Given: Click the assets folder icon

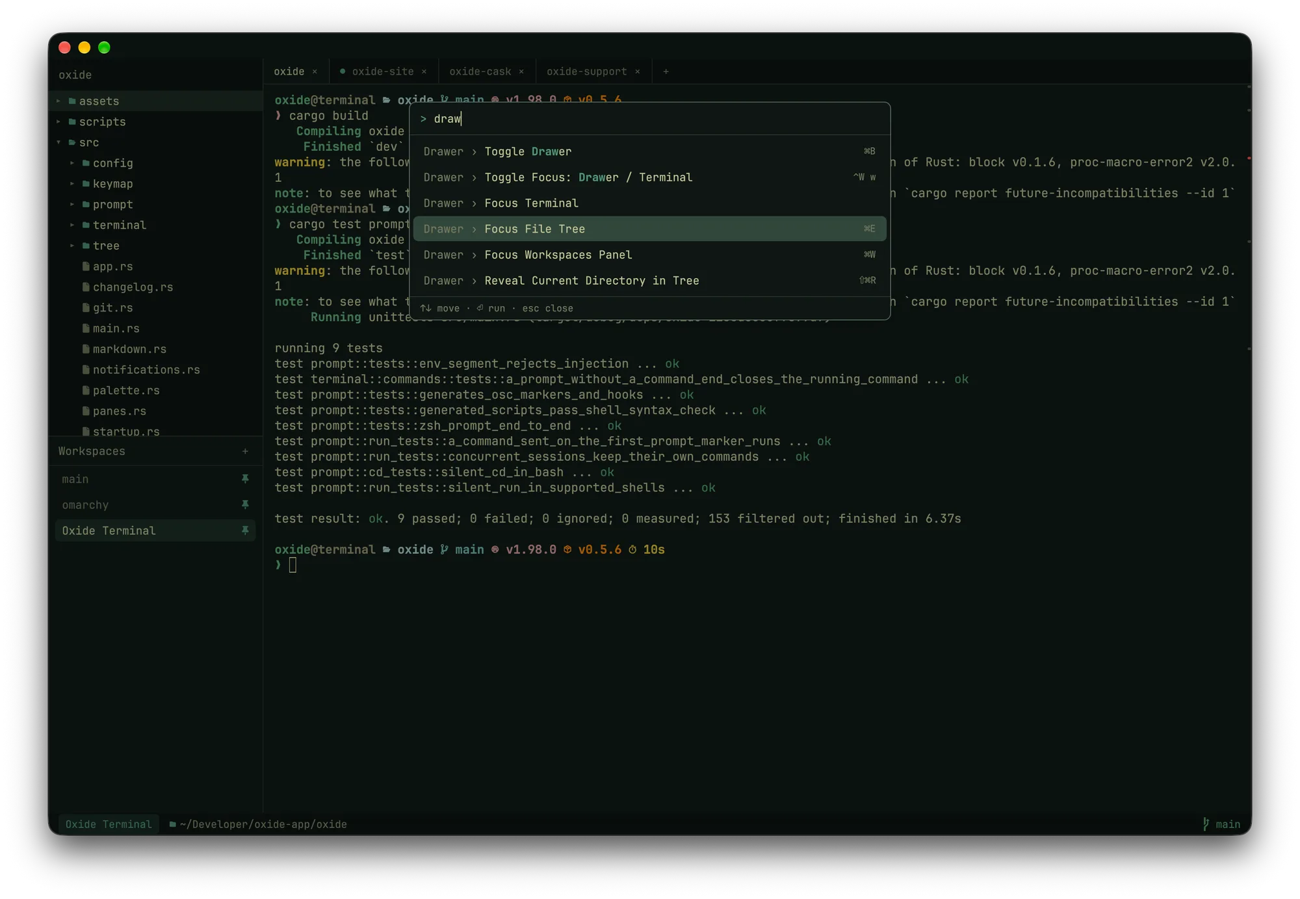Looking at the screenshot, I should (72, 101).
